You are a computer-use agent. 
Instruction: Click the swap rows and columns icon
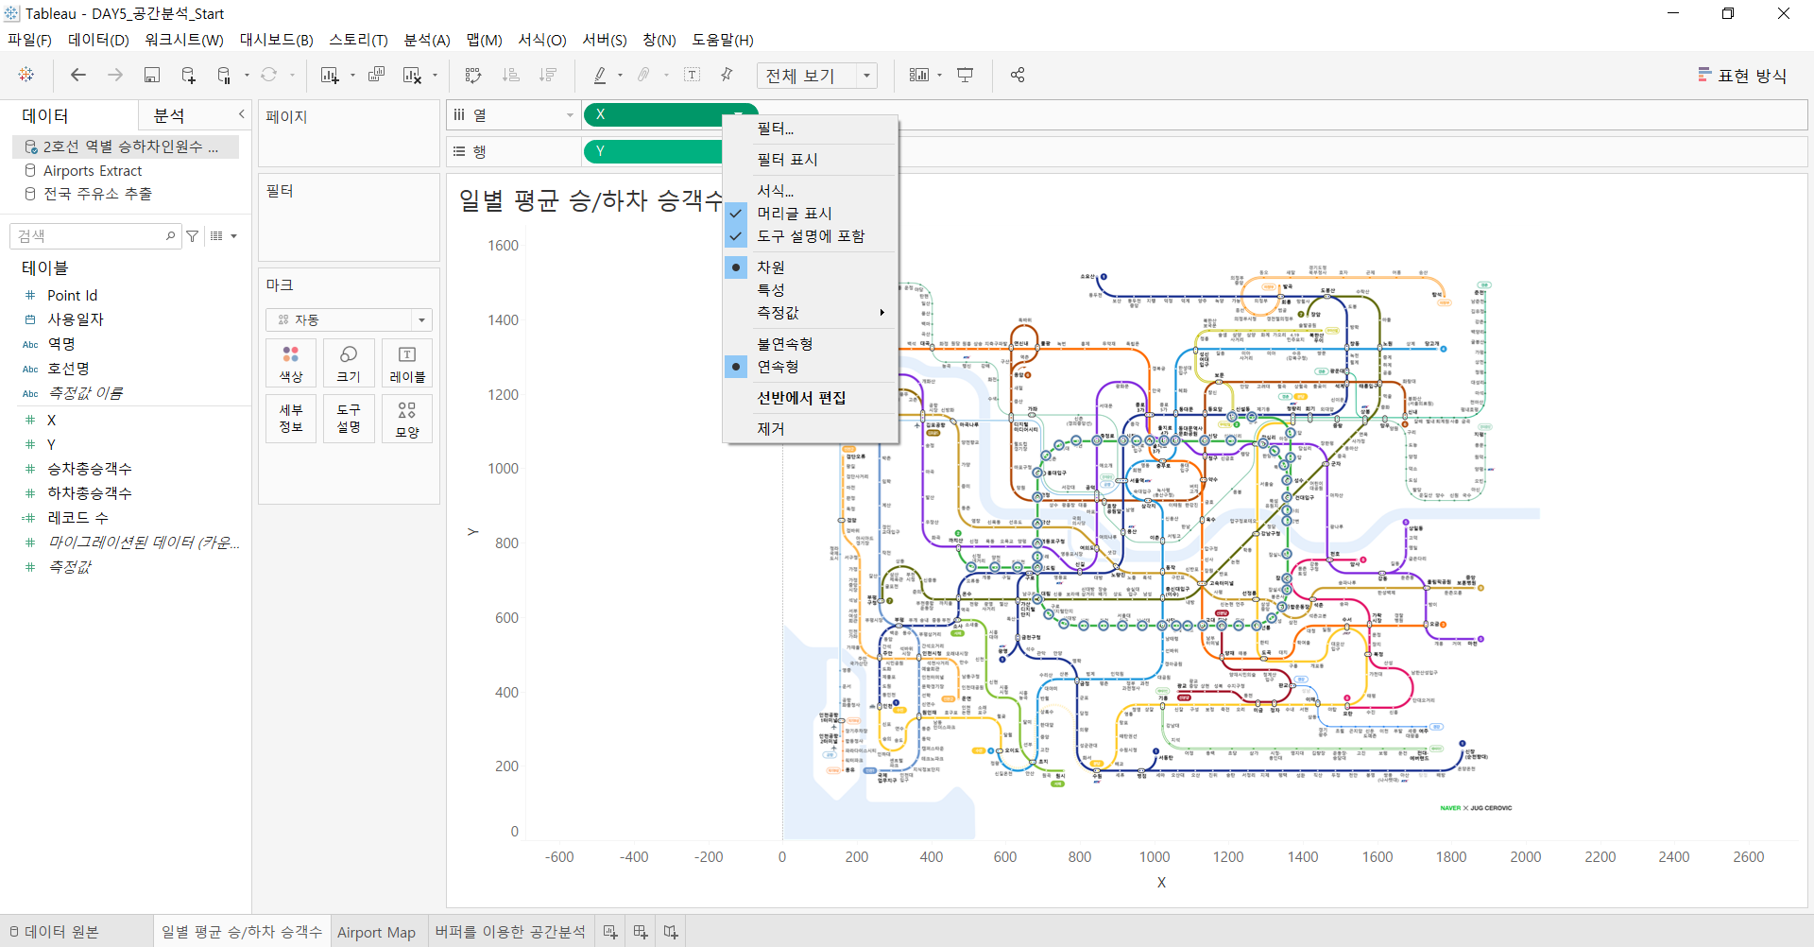(473, 75)
